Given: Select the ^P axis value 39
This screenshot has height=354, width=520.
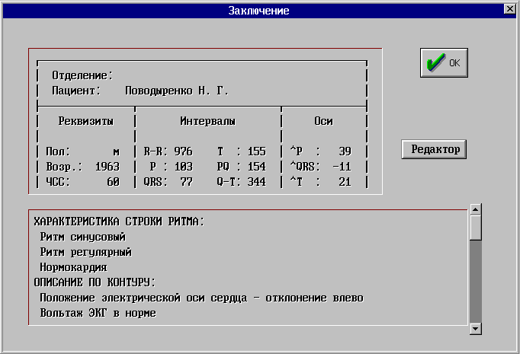Looking at the screenshot, I should coord(345,151).
